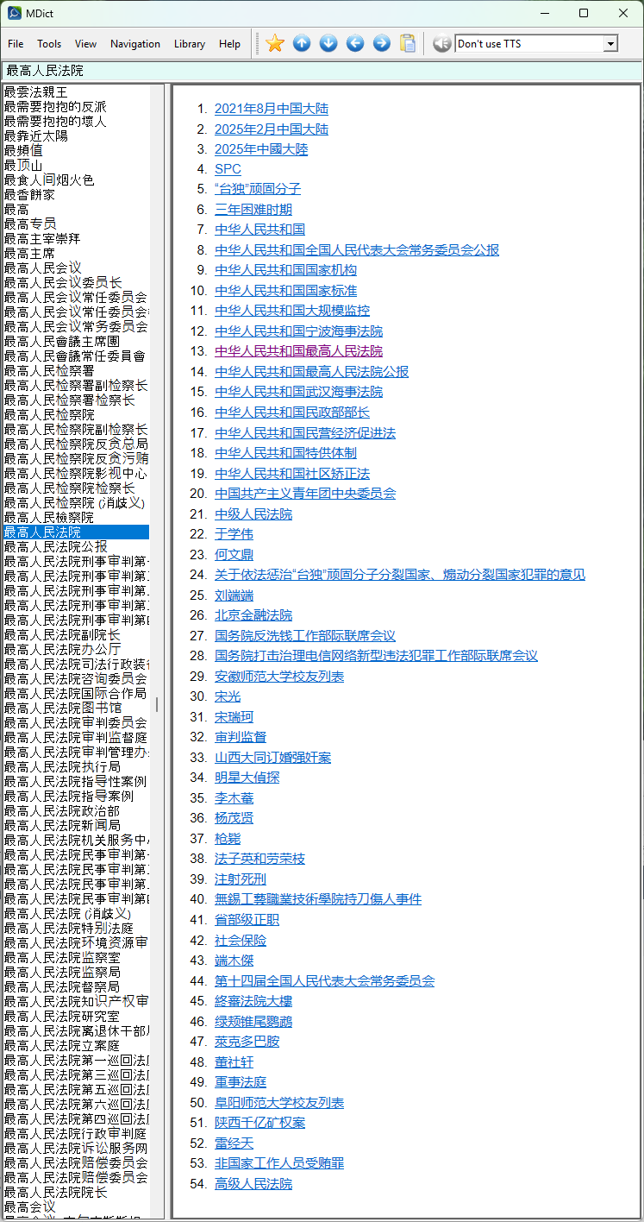
Task: Open the TTS engine dropdown
Action: (610, 44)
